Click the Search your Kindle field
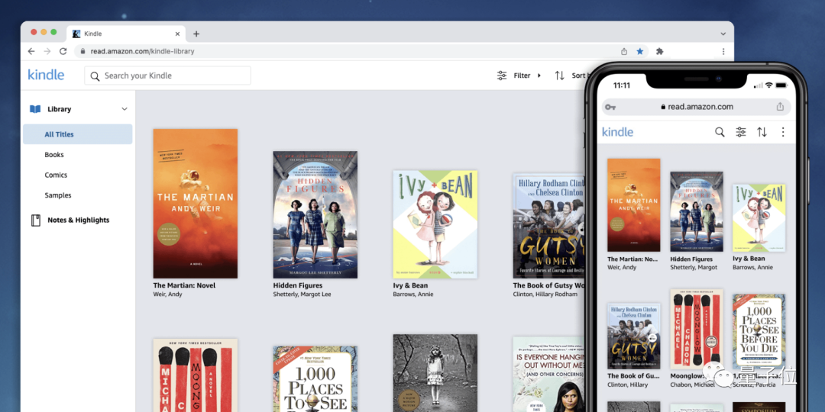825x412 pixels. pyautogui.click(x=167, y=76)
